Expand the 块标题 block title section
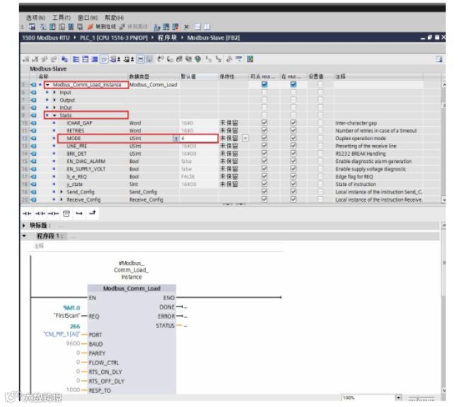The image size is (466, 407). coord(24,226)
